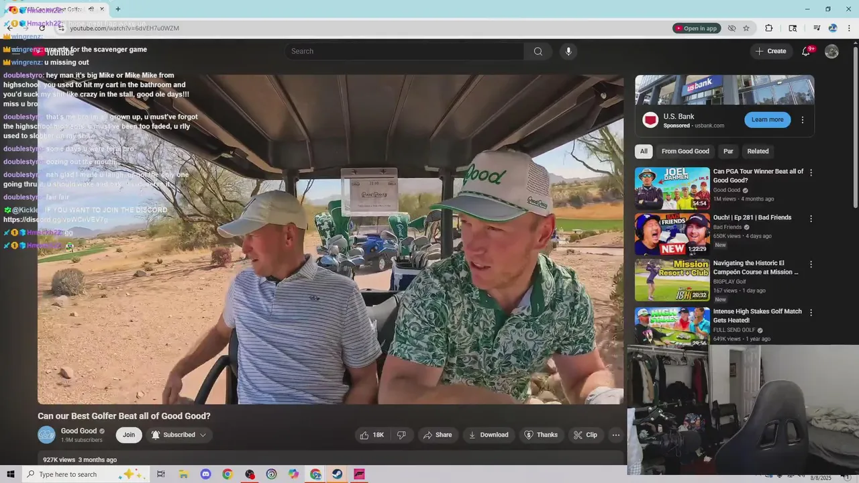Open menu for Navigating El Campeón video
Viewport: 859px width, 483px height.
tap(811, 264)
